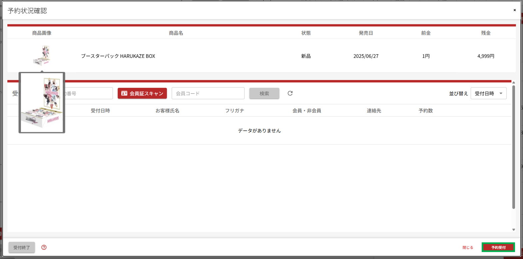Viewport: 523px width, 259px height.
Task: Click the scrollbar down arrow in the reservation list
Action: (514, 230)
